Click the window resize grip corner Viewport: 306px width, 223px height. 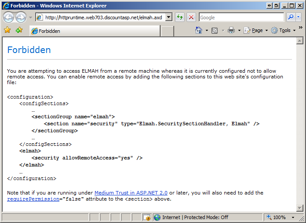coord(302,219)
